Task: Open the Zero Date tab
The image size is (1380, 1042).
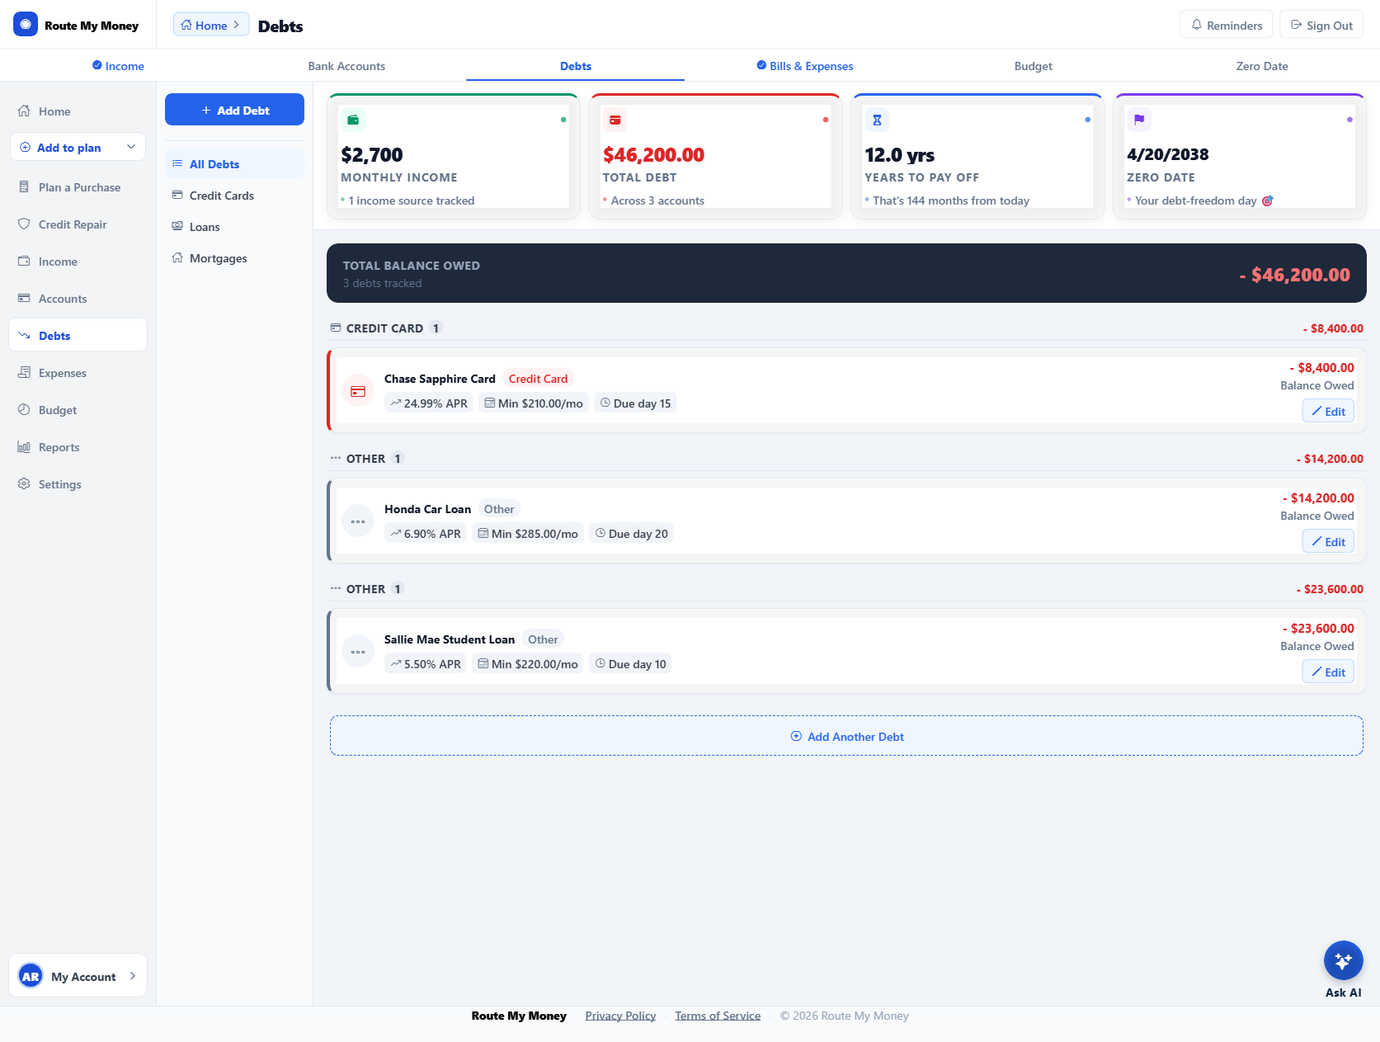Action: click(x=1262, y=65)
